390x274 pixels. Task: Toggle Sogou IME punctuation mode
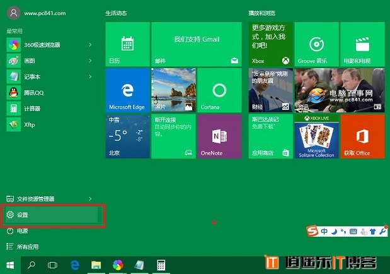click(343, 232)
